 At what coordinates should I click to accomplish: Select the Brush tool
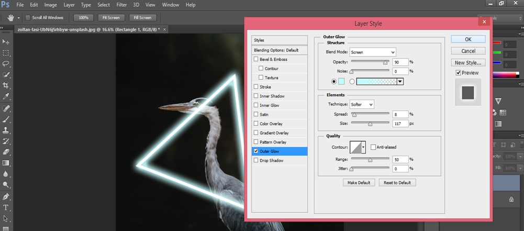click(6, 119)
